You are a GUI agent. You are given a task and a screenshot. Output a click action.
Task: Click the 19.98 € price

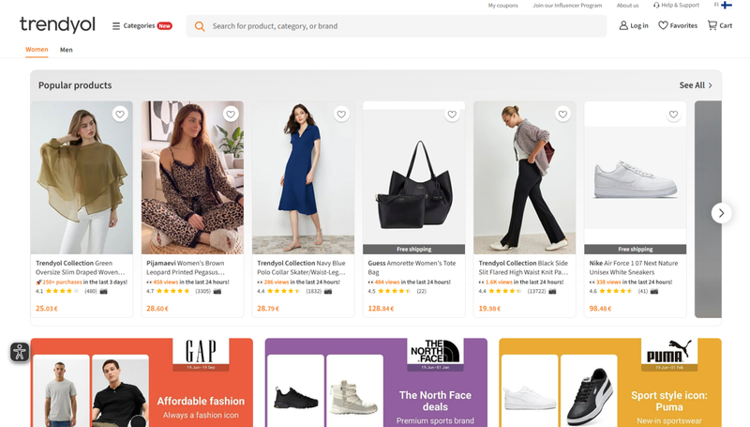(x=489, y=309)
